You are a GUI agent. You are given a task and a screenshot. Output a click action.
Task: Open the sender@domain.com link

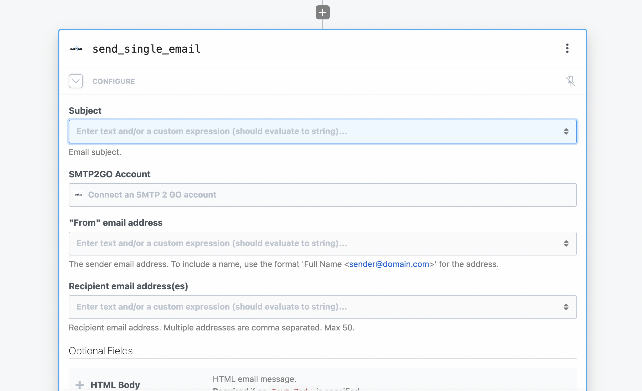coord(389,264)
